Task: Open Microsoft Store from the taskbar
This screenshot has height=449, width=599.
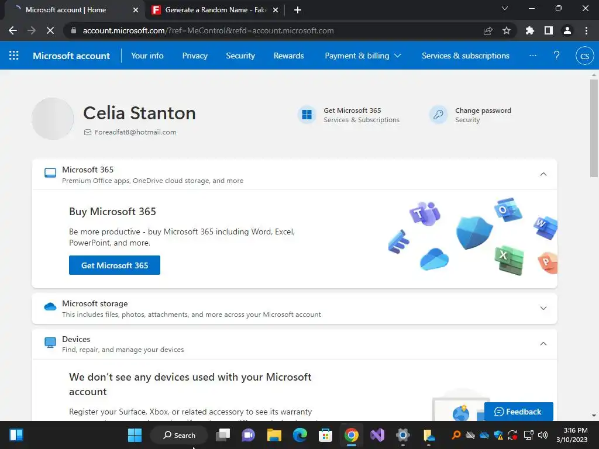Action: pyautogui.click(x=325, y=435)
